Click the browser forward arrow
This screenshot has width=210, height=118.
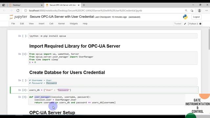11,10
